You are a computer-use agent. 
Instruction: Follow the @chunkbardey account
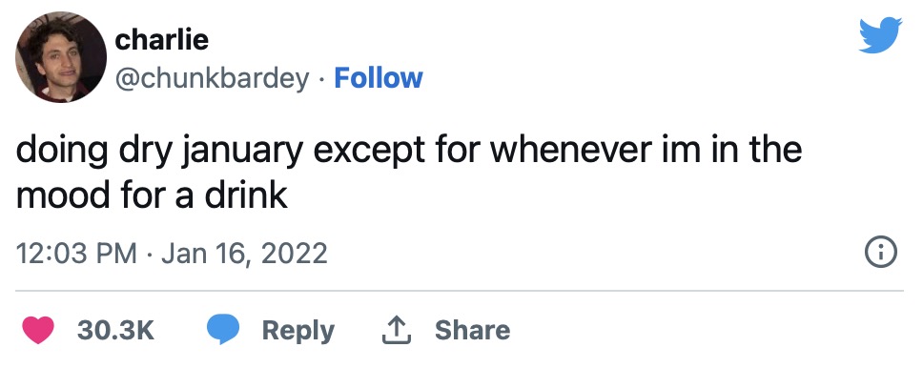click(378, 78)
